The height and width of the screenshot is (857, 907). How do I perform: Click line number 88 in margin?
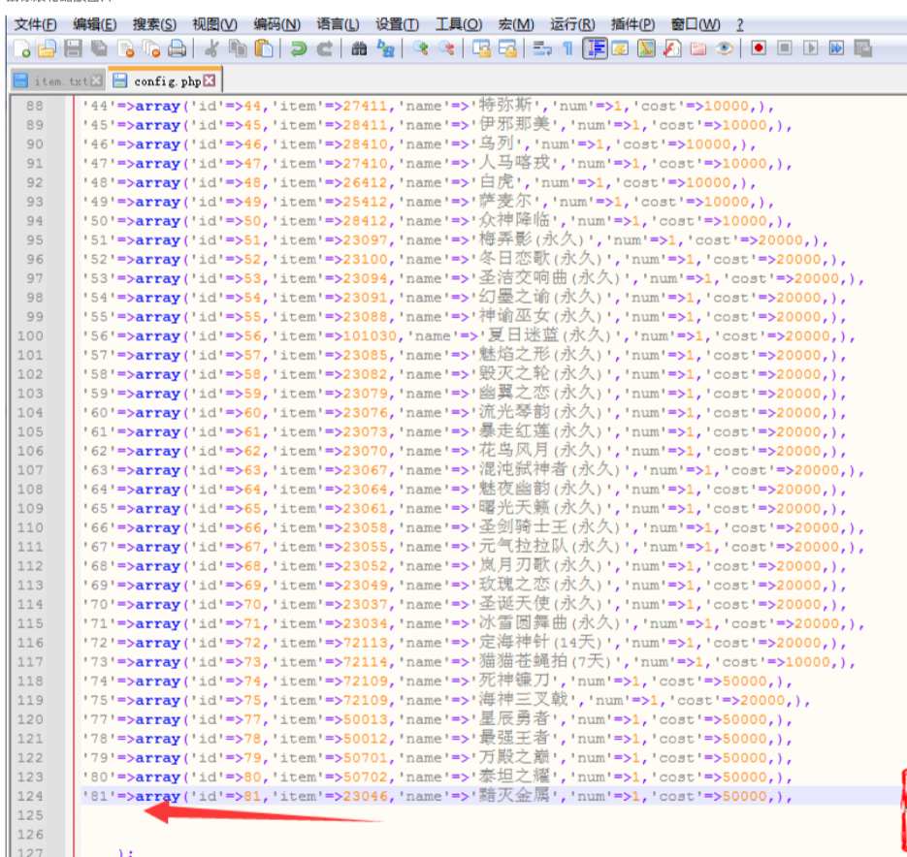click(x=35, y=106)
